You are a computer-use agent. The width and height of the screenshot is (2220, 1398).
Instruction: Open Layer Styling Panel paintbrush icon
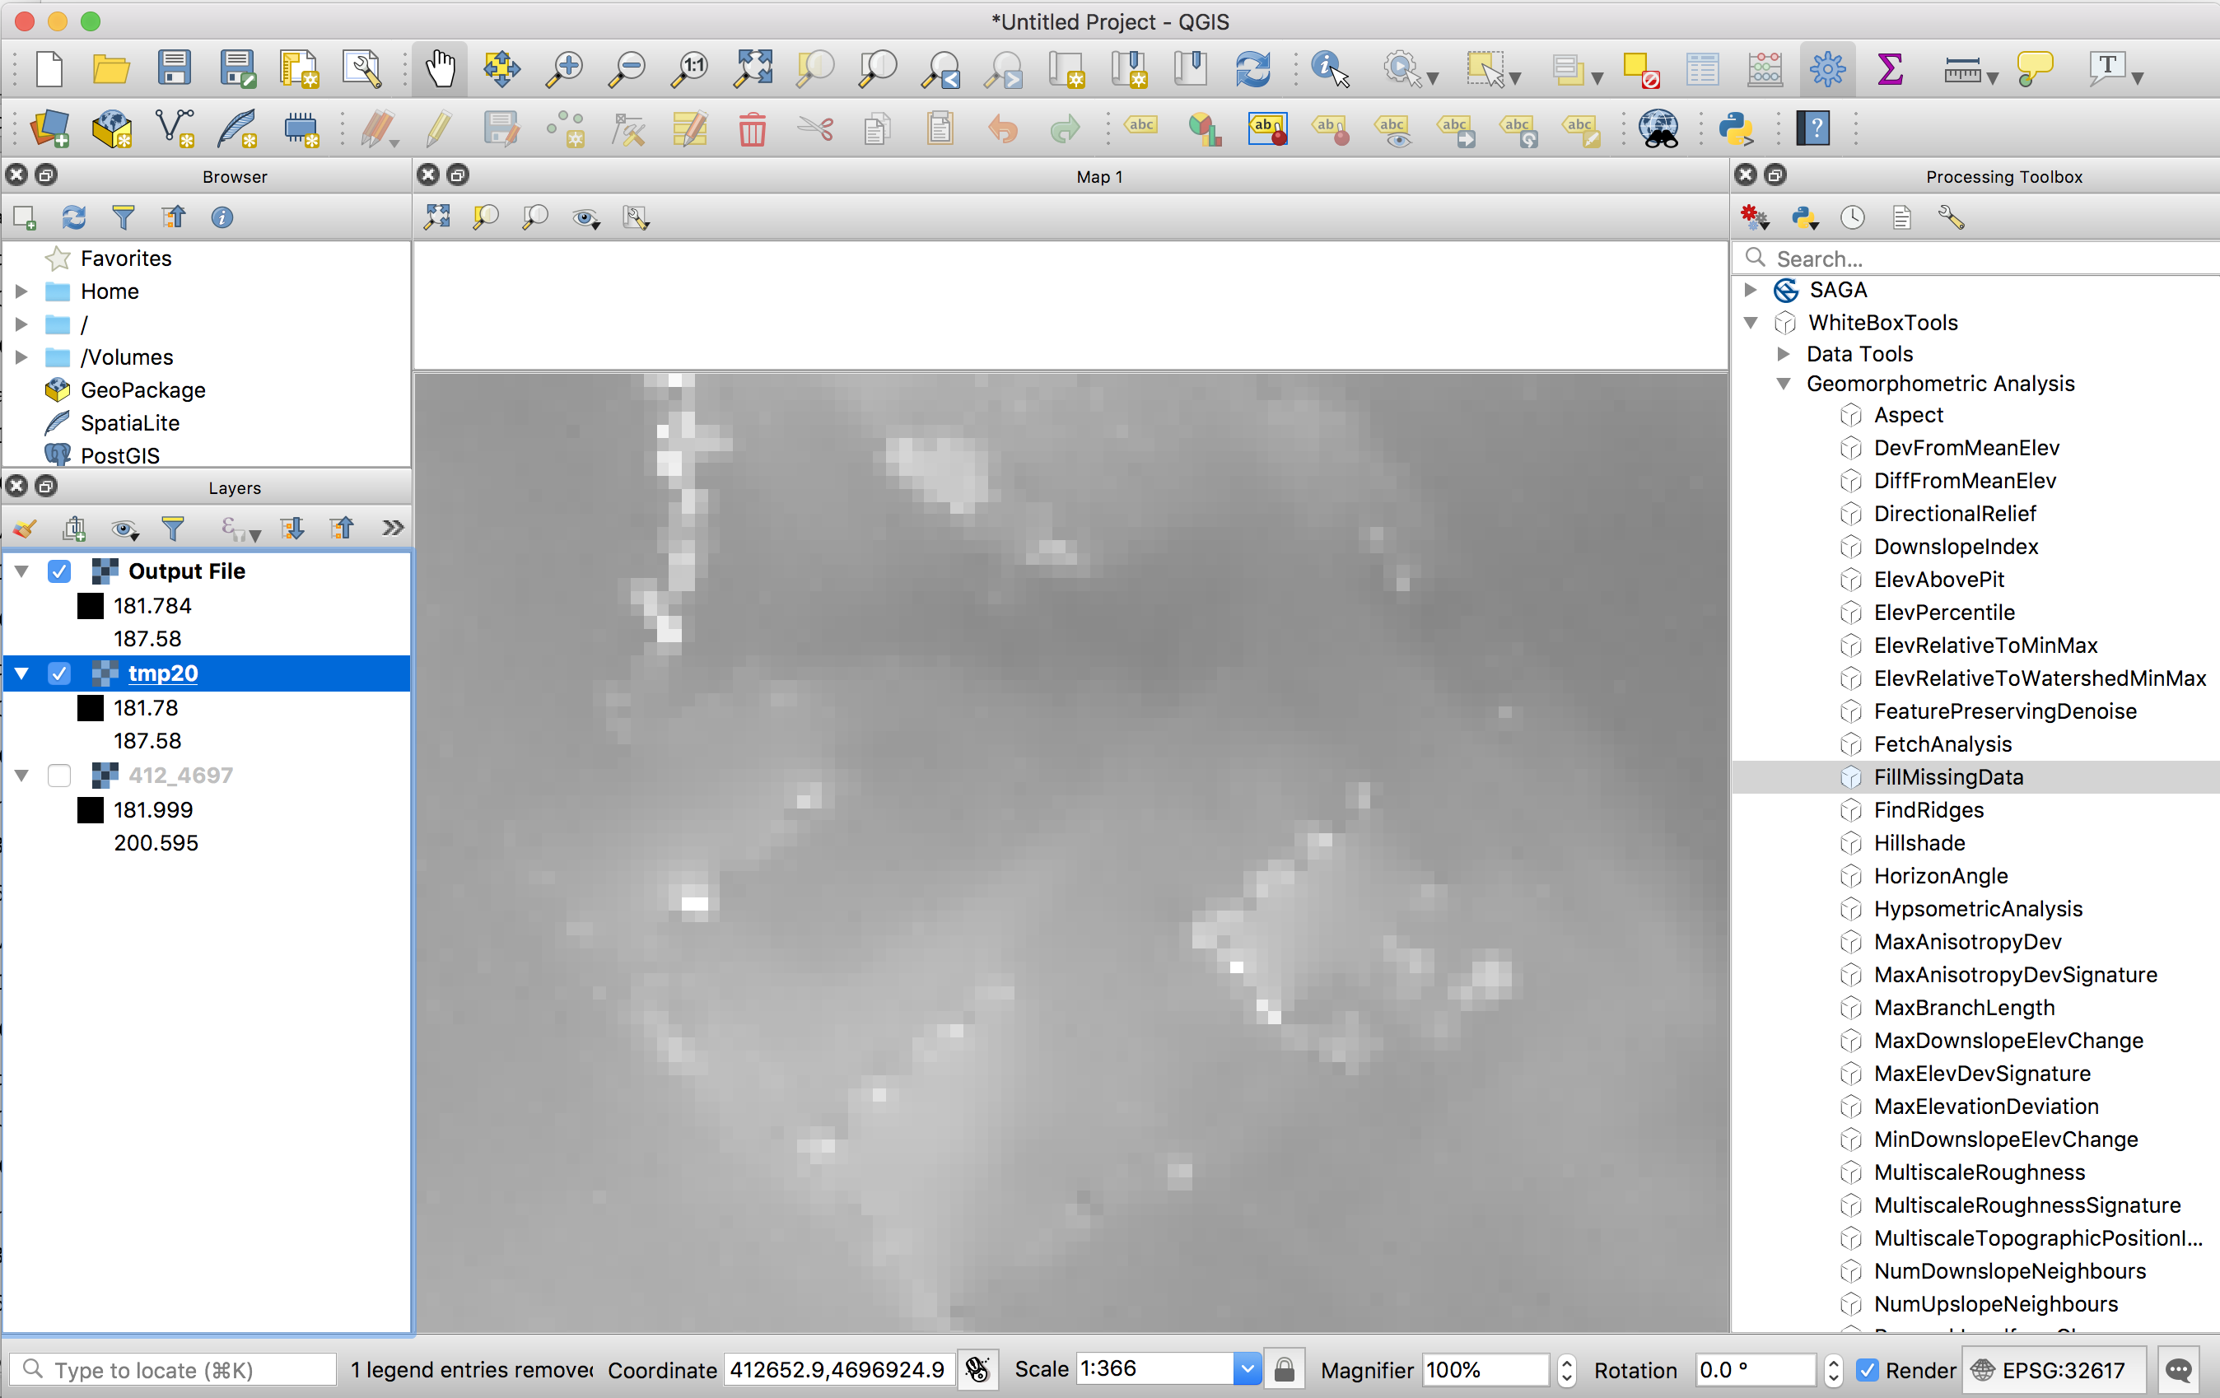click(x=25, y=528)
